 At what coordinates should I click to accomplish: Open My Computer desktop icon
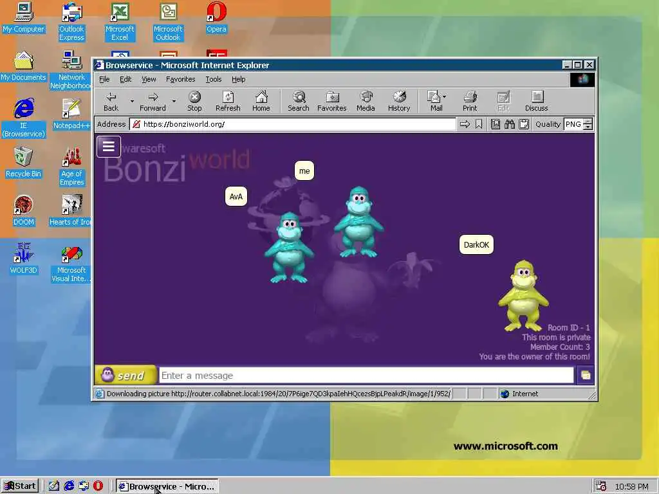[24, 18]
